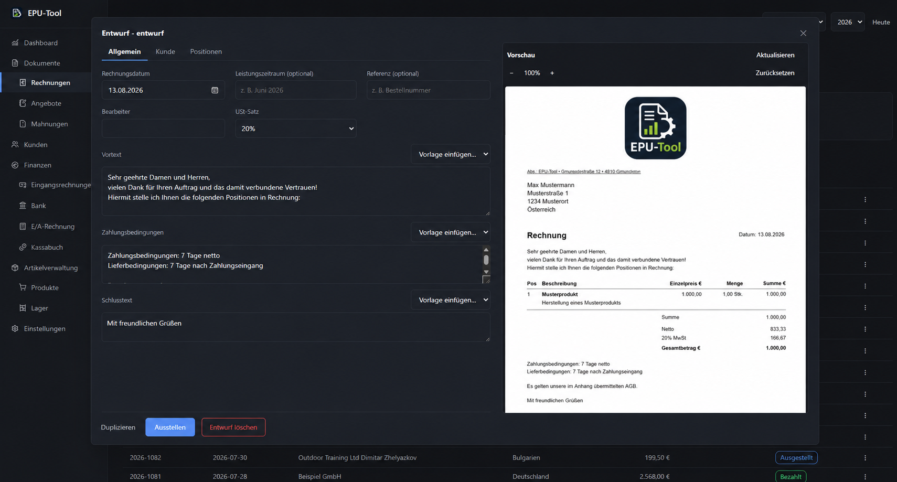Click the zoom in plus icon in preview
Viewport: 897px width, 482px height.
(x=552, y=73)
